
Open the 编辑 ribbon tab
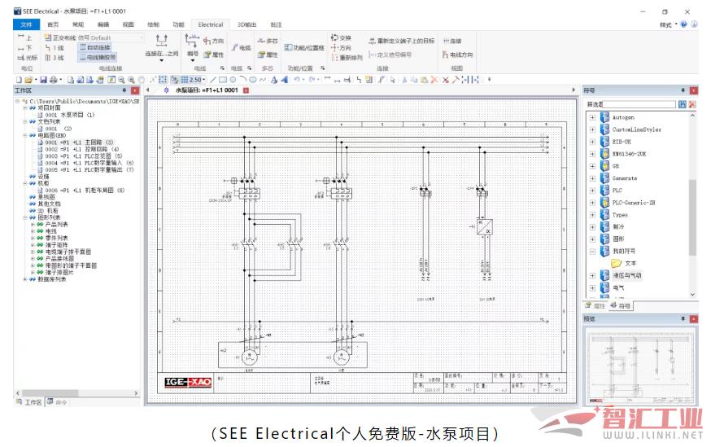[x=103, y=24]
